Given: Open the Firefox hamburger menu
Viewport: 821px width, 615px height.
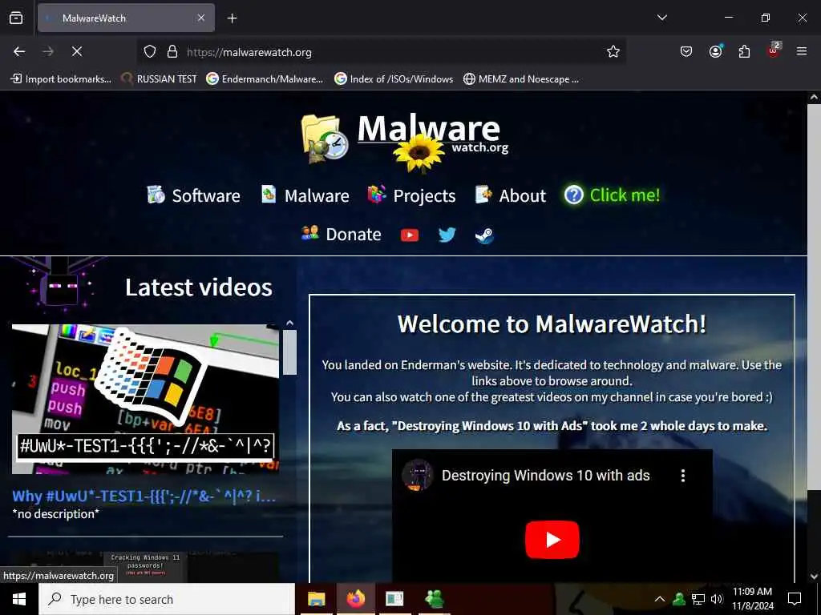Looking at the screenshot, I should click(x=802, y=51).
